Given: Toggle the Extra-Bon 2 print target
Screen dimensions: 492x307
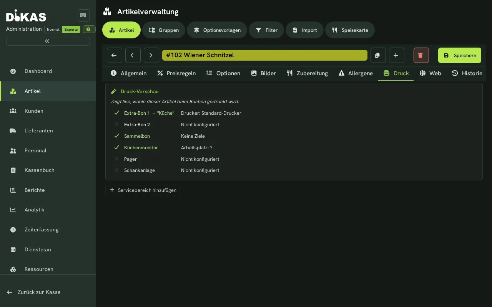Looking at the screenshot, I should tap(116, 124).
